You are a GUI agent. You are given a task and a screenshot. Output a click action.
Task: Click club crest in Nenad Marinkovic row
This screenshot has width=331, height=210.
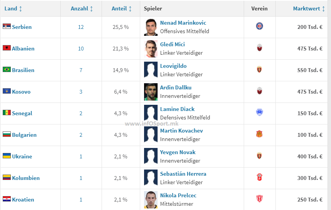(259, 26)
